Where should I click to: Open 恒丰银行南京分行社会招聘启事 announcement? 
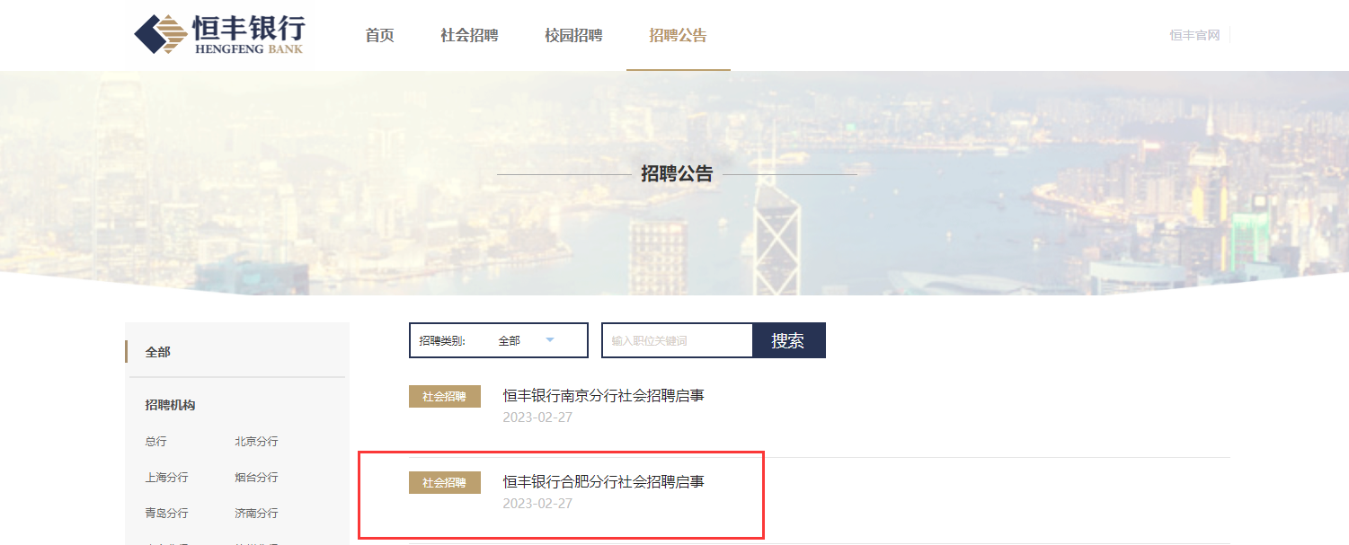point(603,395)
